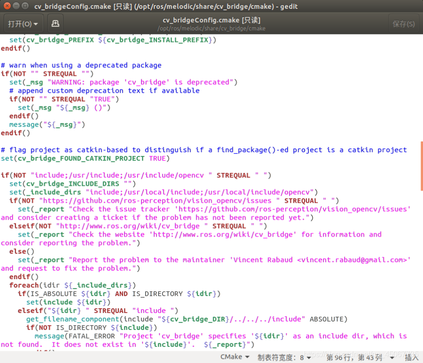Click the path /opt/ros/melodic/share/cv_bridge/cmake subtitle
The height and width of the screenshot is (363, 423).
pyautogui.click(x=211, y=29)
